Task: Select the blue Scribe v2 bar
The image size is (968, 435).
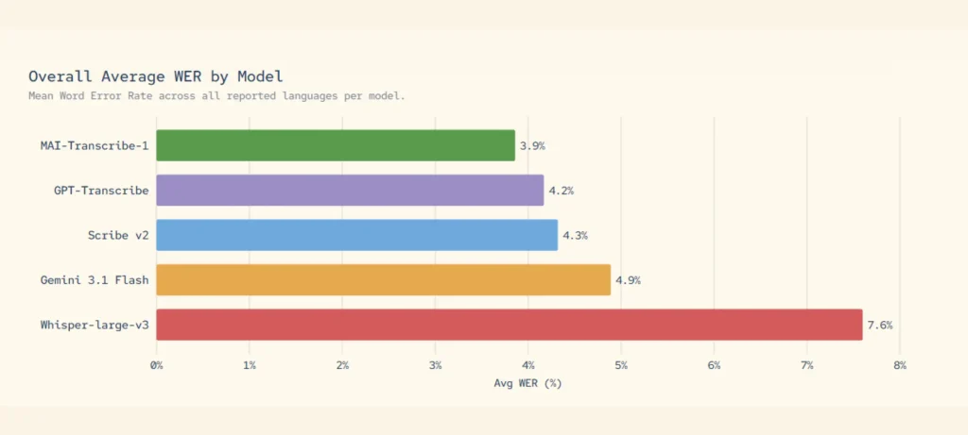Action: [356, 235]
